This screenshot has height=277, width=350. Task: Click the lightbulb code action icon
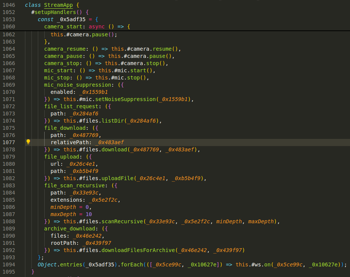28,142
